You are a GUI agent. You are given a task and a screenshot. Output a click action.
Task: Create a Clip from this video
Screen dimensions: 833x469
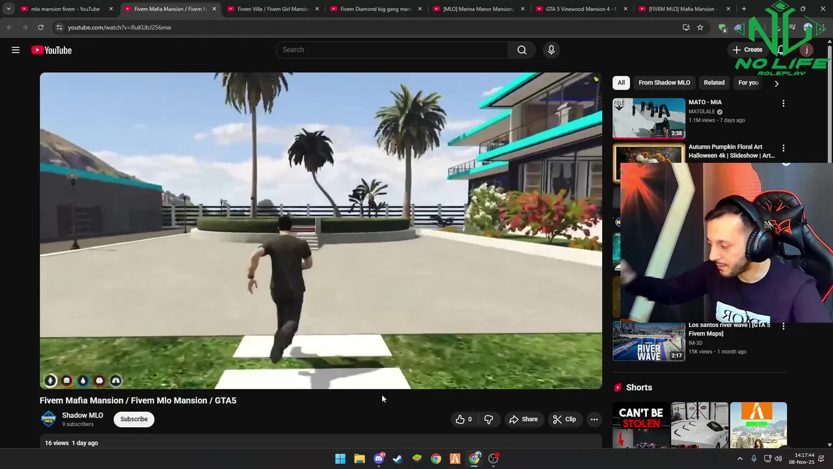click(564, 419)
